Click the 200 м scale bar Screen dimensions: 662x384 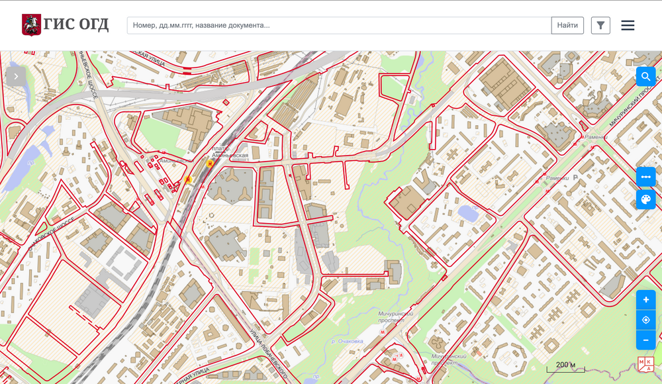[x=566, y=367]
